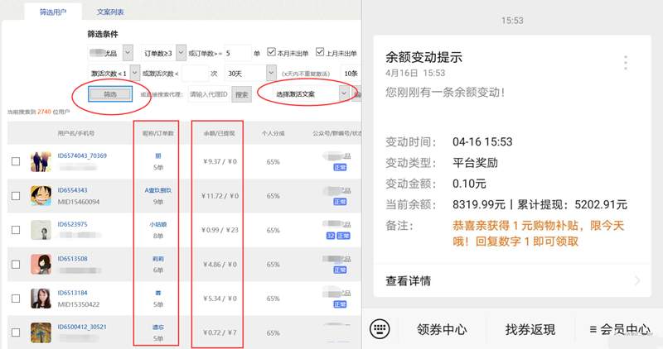This screenshot has height=349, width=663.
Task: Click balance cell ¥0.99 / ¥23
Action: pos(220,230)
